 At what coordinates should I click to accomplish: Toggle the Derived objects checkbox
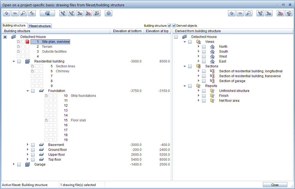[x=174, y=26]
